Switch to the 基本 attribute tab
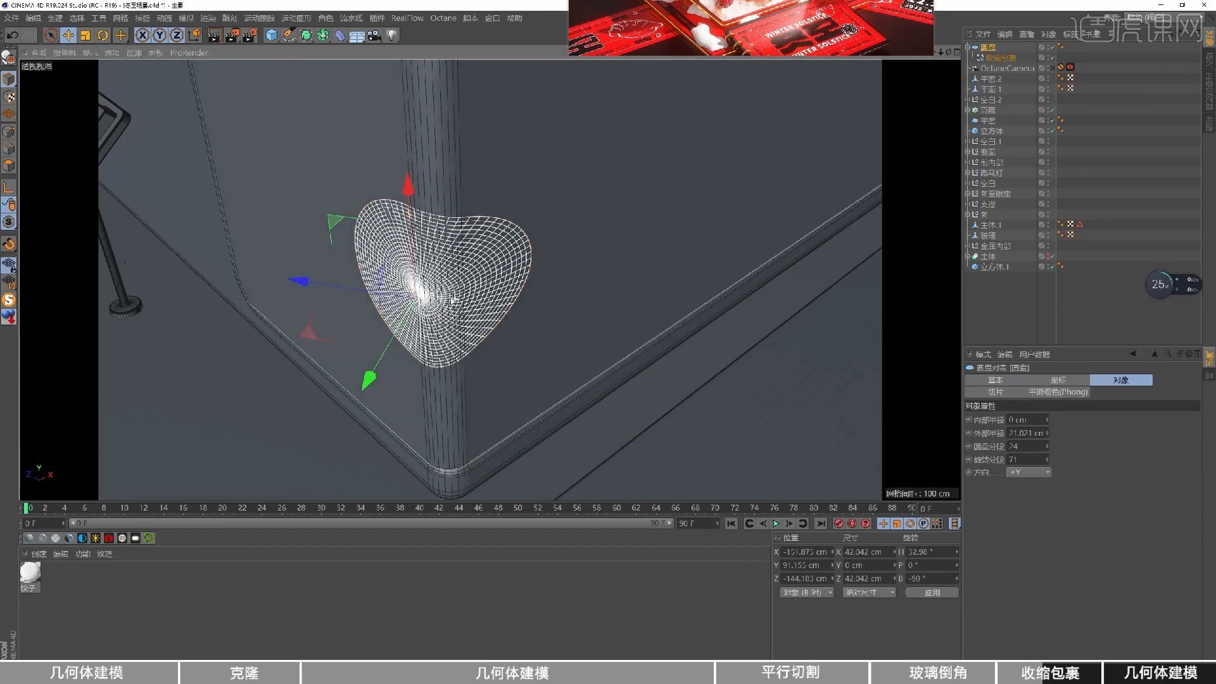 click(x=996, y=380)
